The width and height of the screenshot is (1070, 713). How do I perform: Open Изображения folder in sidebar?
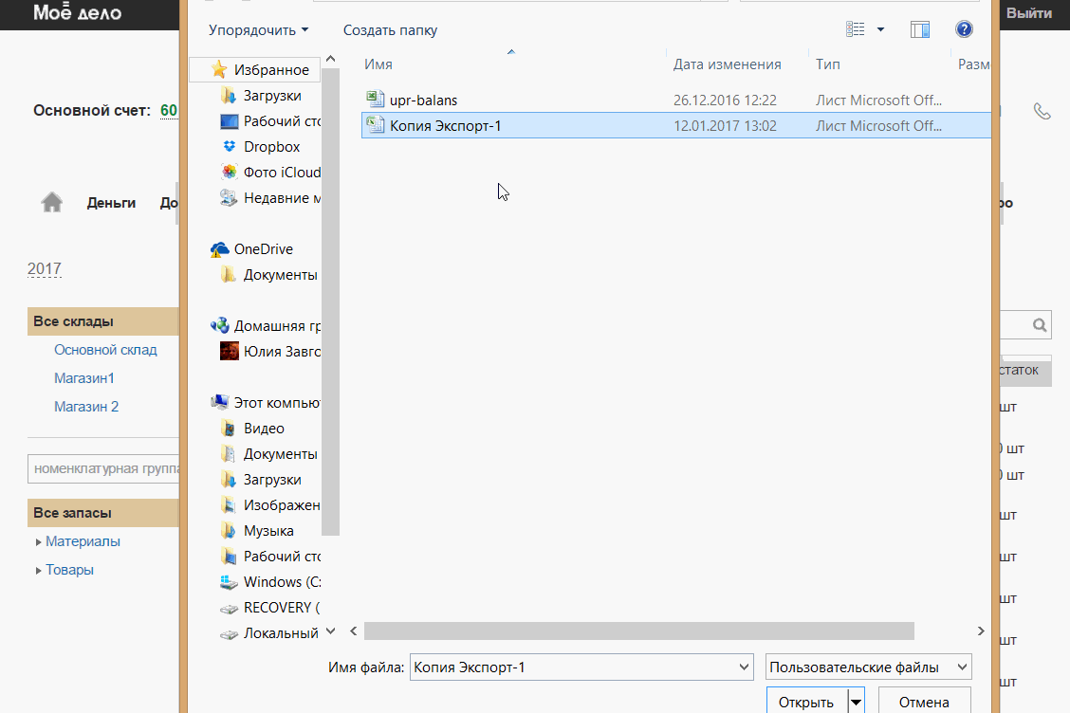pos(270,505)
